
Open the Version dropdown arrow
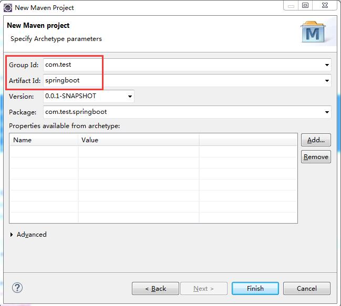(x=130, y=96)
